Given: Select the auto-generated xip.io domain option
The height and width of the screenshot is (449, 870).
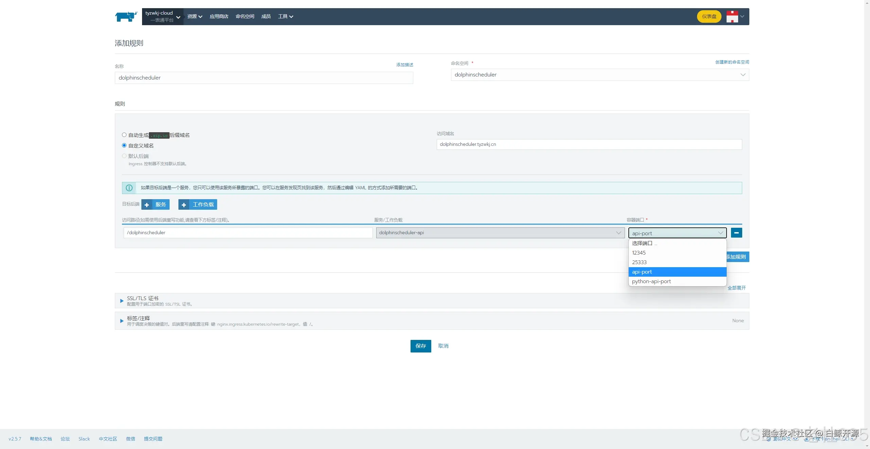Looking at the screenshot, I should point(124,135).
